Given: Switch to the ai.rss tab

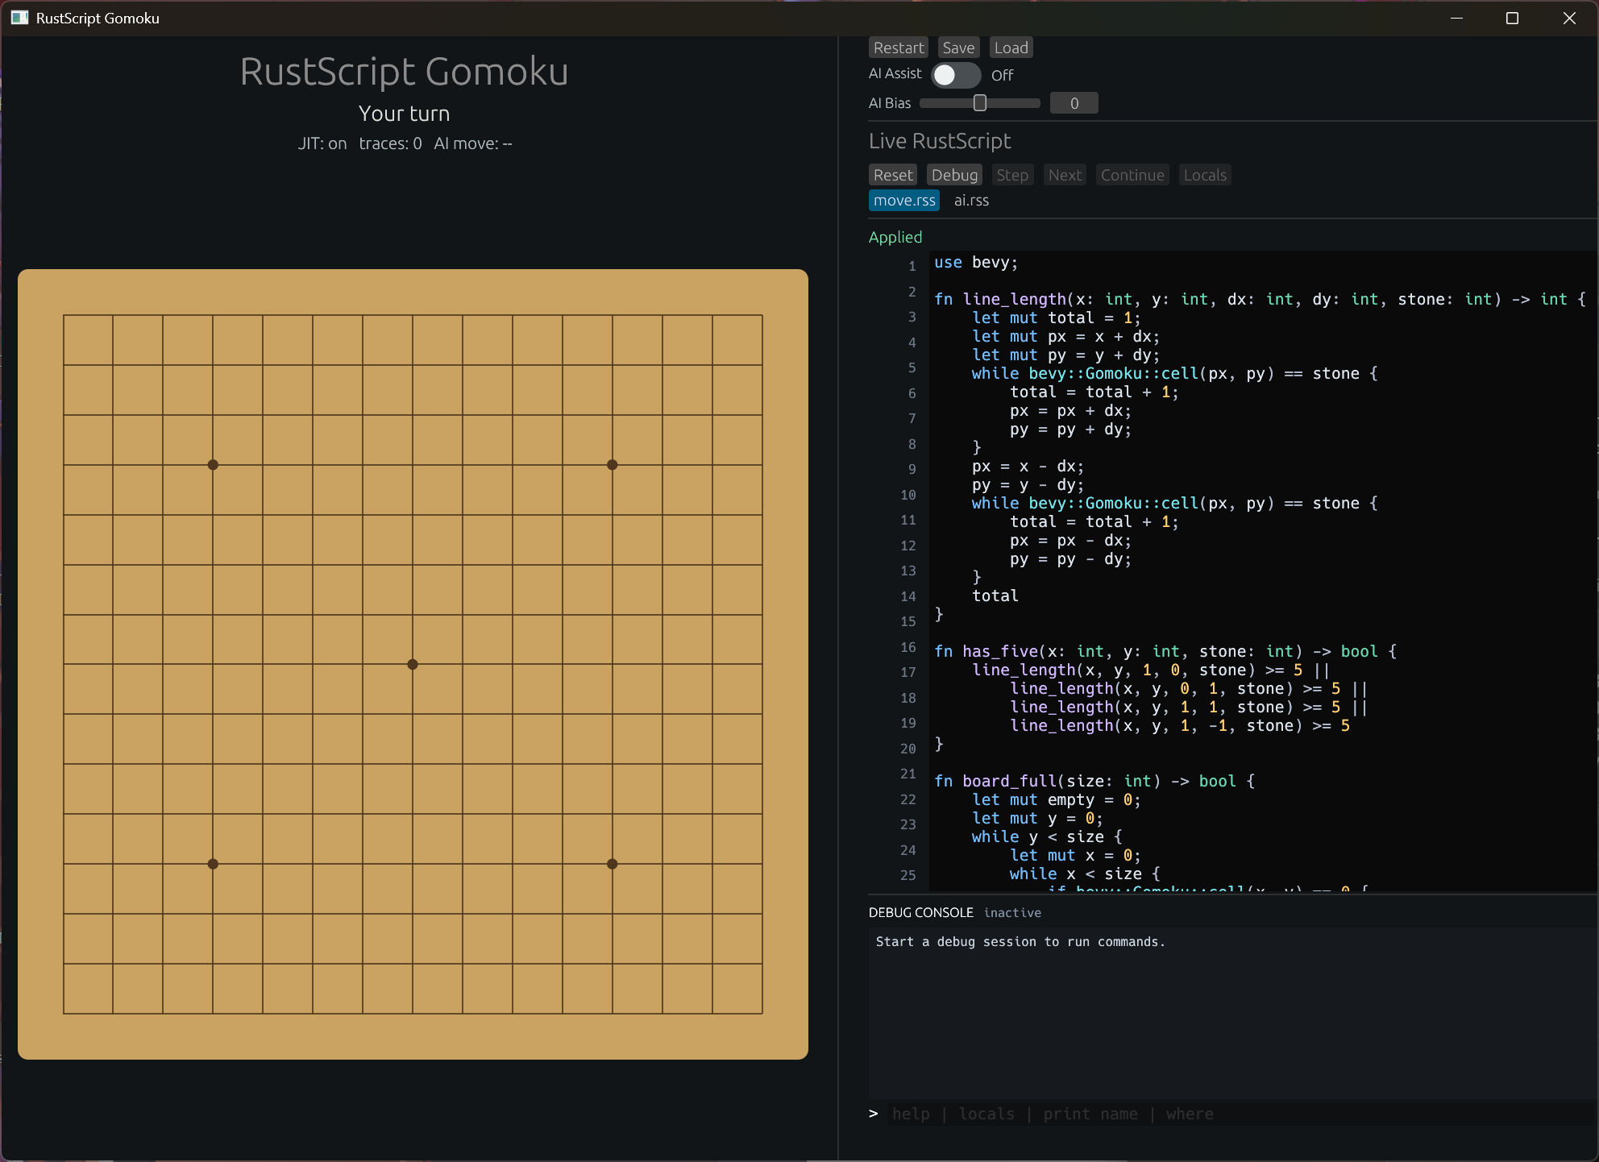Looking at the screenshot, I should 971,201.
